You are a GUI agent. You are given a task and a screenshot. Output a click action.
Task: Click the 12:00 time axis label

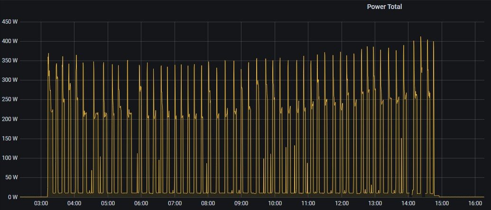[342, 203]
